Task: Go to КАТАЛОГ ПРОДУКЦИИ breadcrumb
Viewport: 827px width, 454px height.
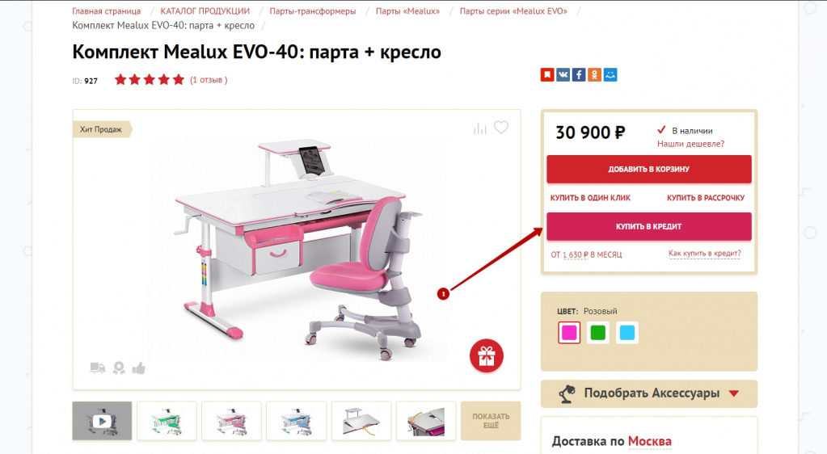Action: point(205,11)
